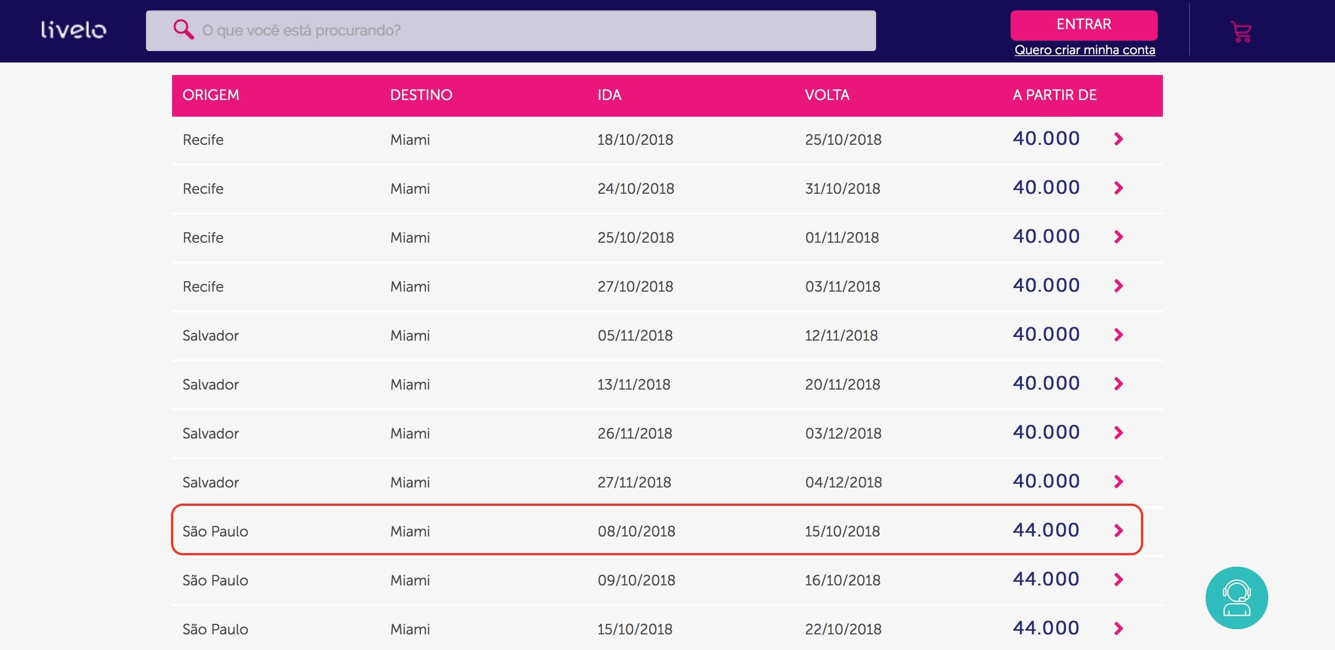The width and height of the screenshot is (1335, 650).
Task: Click the VOLTA column header
Action: 827,95
